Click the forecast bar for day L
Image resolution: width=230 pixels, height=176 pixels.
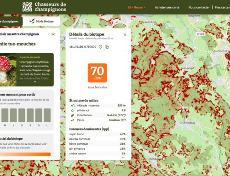point(47,115)
